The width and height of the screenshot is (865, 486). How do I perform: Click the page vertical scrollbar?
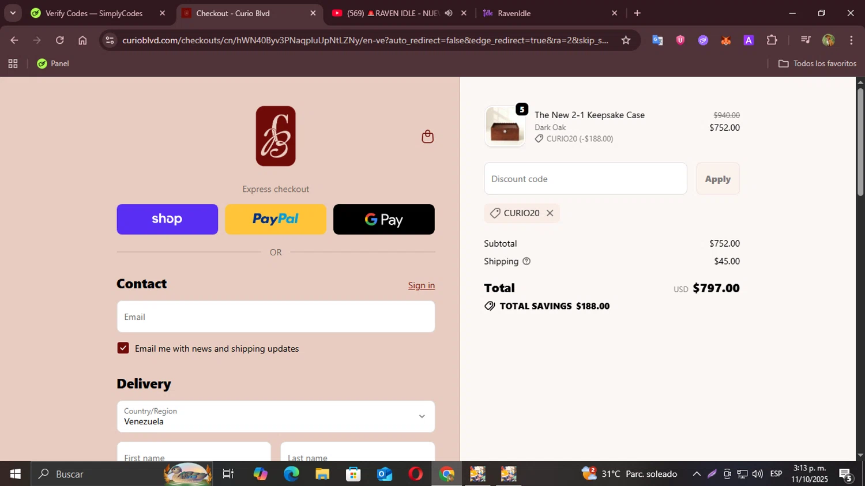coord(860,141)
